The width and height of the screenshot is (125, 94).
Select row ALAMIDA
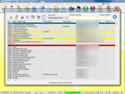[61, 78]
